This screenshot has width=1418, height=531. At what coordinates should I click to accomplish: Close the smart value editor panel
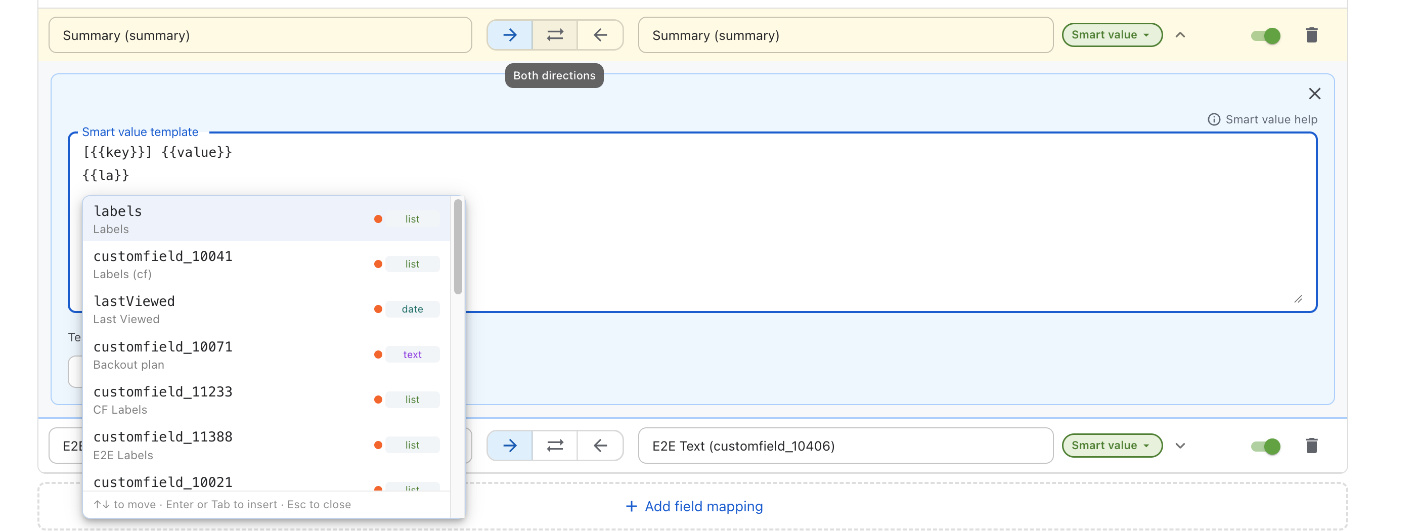(1314, 94)
